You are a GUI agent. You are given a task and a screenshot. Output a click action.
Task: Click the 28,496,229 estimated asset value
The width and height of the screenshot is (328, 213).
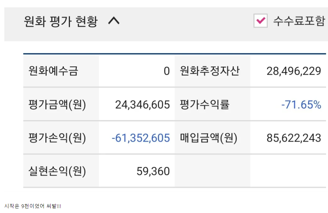[x=294, y=71]
